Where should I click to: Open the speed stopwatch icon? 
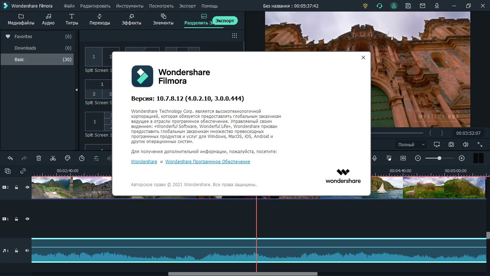coord(82,158)
